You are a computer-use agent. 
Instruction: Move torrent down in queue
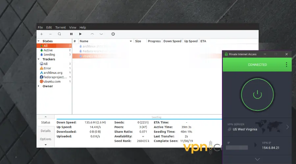coord(101,34)
